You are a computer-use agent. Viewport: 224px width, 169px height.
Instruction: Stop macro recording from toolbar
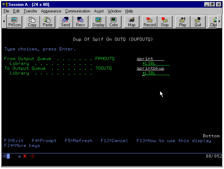click(x=165, y=22)
